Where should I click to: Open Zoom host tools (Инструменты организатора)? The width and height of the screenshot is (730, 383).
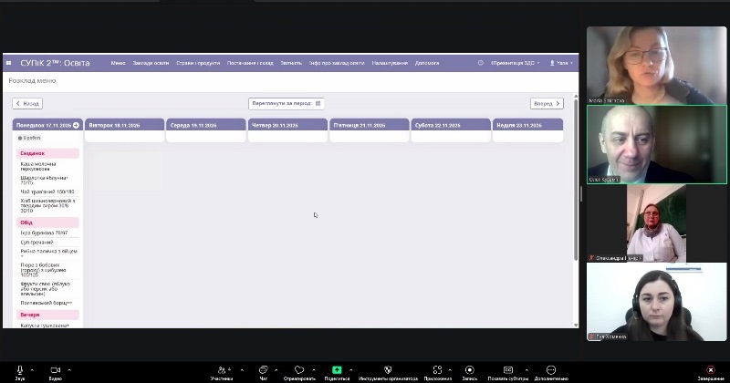tap(388, 372)
